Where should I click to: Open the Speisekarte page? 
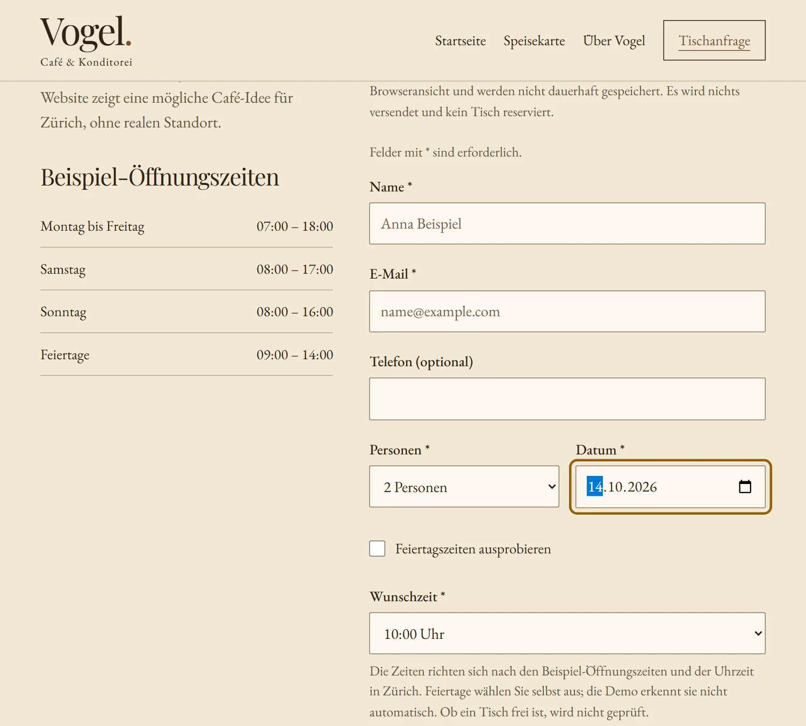(534, 41)
